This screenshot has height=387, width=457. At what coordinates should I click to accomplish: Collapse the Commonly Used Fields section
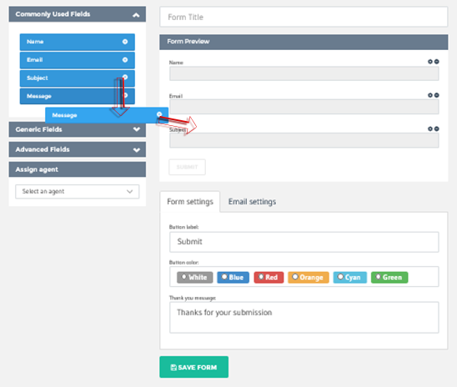(136, 15)
